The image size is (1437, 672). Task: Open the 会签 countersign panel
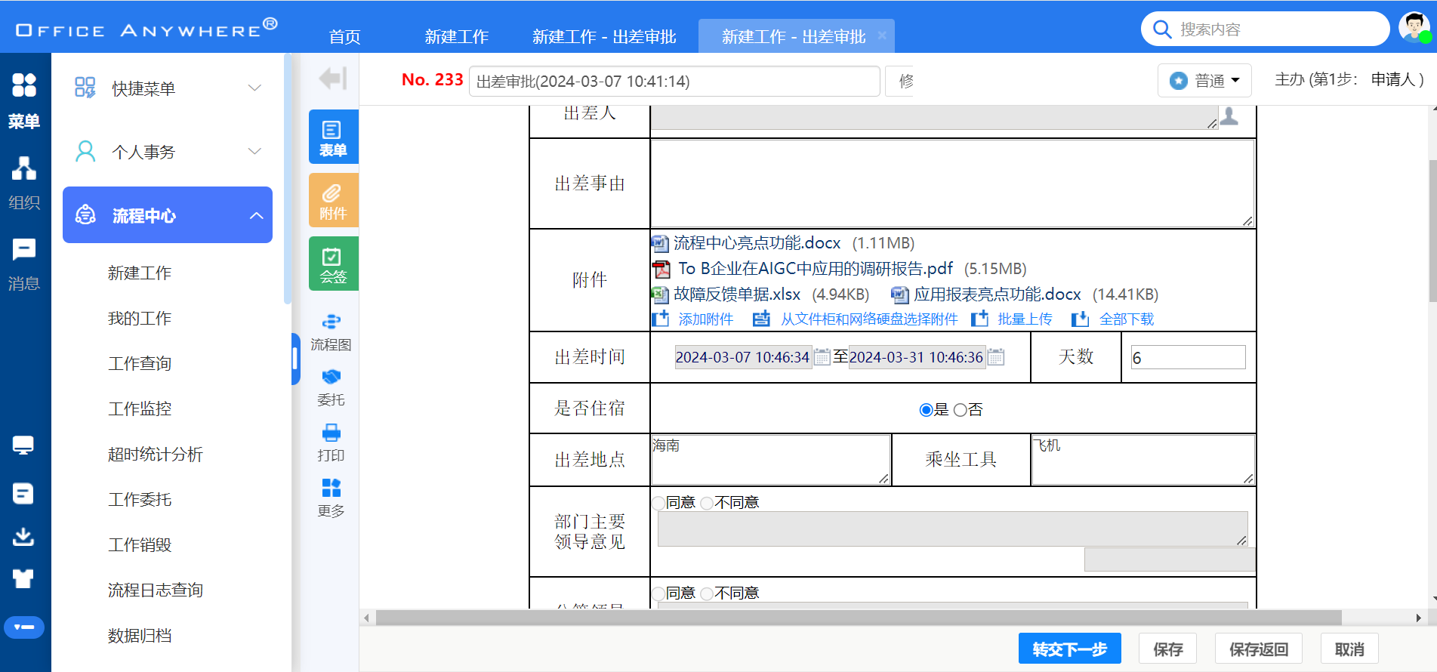[333, 264]
